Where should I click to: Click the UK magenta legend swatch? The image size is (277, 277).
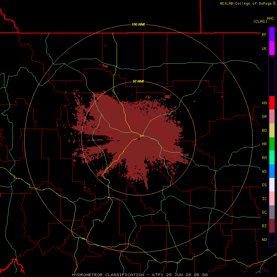(272, 48)
